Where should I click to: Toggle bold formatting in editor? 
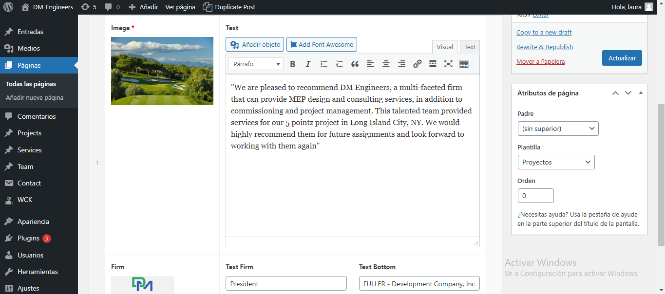[x=293, y=64]
